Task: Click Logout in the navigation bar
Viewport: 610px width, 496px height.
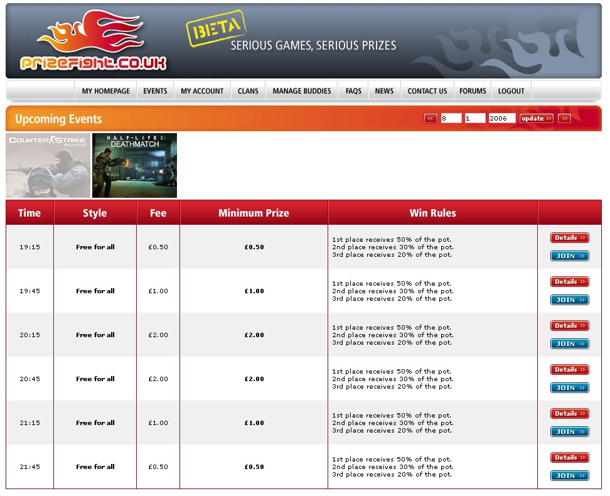Action: pos(511,91)
